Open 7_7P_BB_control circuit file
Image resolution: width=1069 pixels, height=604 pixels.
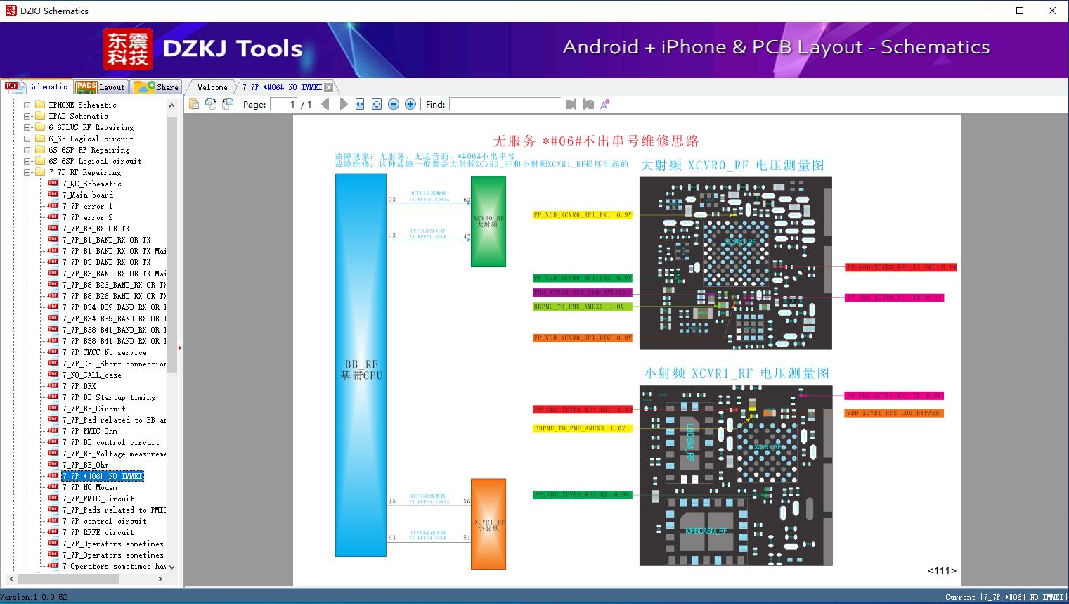click(x=110, y=442)
